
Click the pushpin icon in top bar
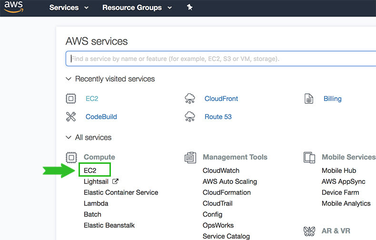(189, 8)
